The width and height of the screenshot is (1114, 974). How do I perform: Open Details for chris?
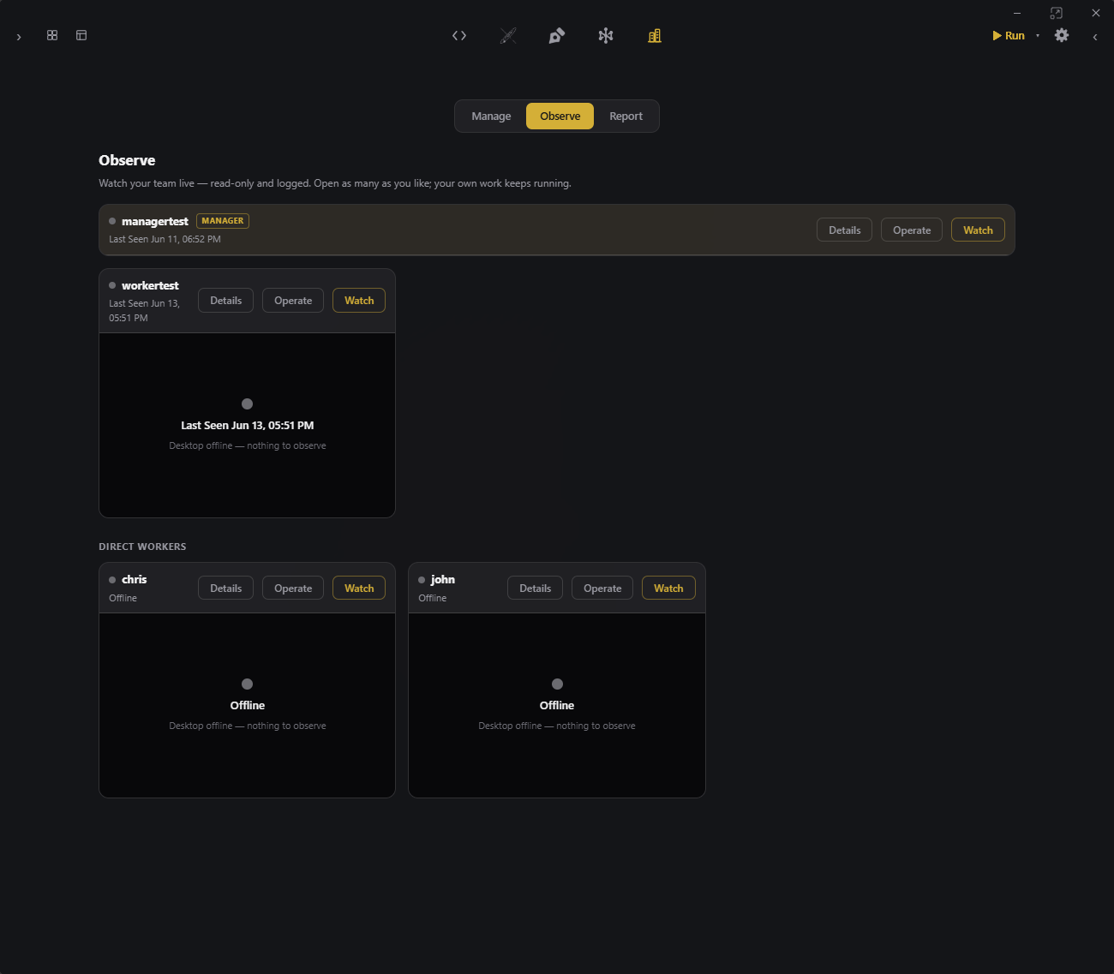click(x=225, y=588)
